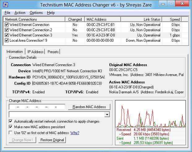The height and width of the screenshot is (152, 192).
Task: Click the Technitium app icon in title bar
Action: point(6,5)
